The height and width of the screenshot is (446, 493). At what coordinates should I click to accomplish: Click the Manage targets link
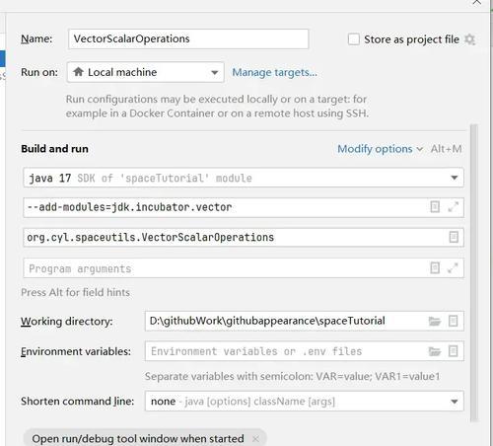pyautogui.click(x=274, y=72)
